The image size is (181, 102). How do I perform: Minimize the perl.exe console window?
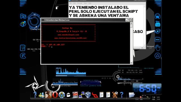(x=126, y=20)
